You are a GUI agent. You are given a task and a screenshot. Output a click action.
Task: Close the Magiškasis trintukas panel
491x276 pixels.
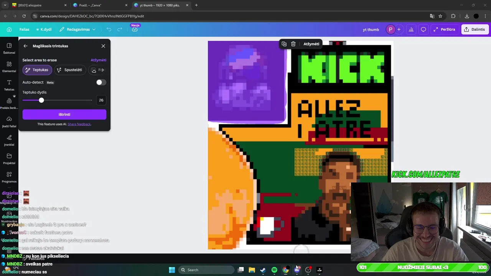tap(103, 46)
